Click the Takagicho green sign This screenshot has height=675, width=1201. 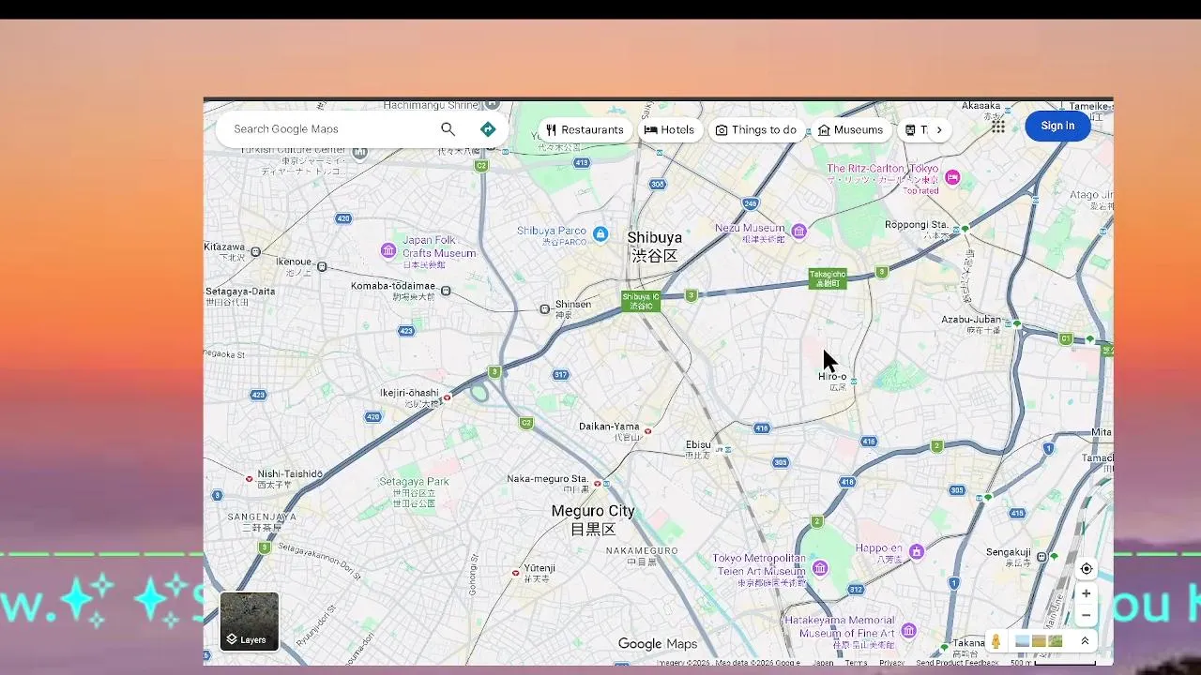coord(828,278)
